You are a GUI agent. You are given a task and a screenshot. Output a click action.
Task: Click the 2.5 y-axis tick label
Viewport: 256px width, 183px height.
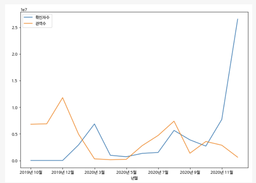(15, 28)
